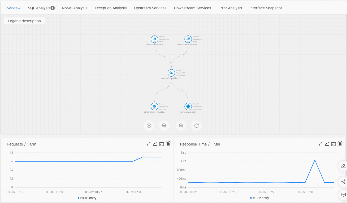
Task: Click the share floating button
Action: click(343, 182)
